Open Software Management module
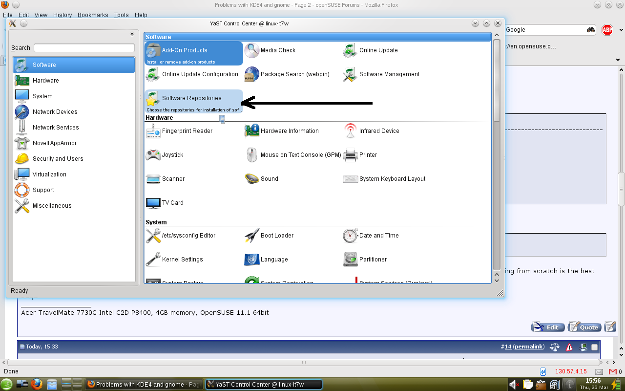 tap(381, 74)
